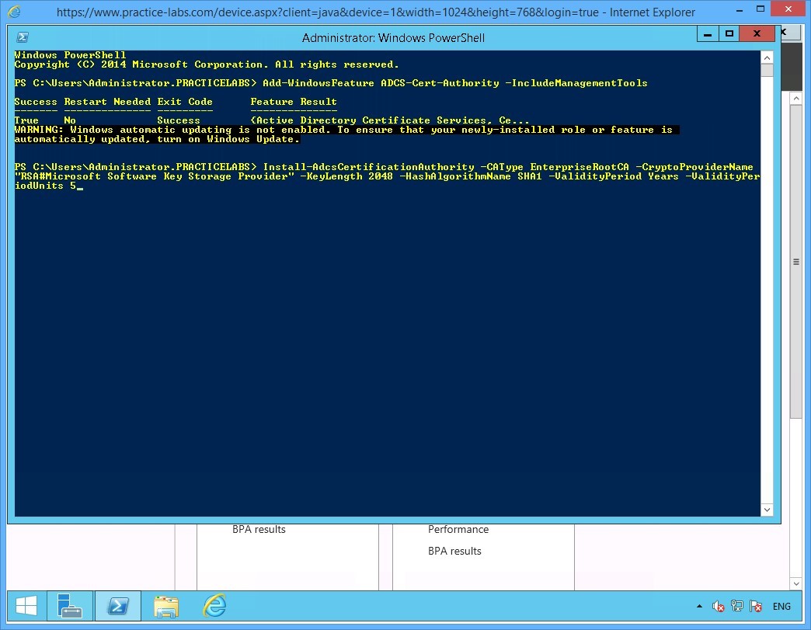Open Action Center via the flag icon

[x=754, y=606]
